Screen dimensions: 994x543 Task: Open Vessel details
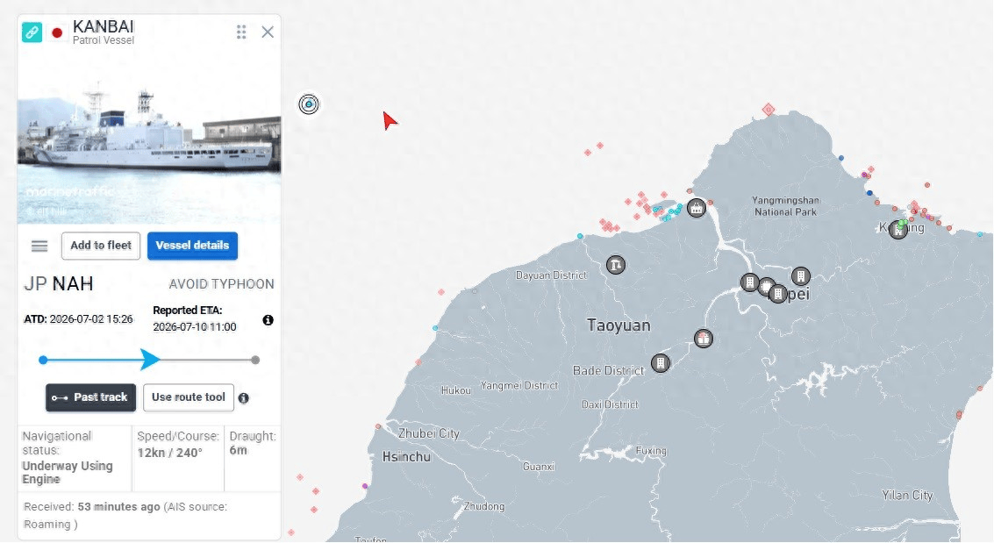coord(193,246)
